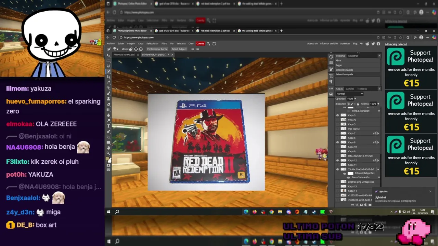Open the Capas panel options menu
Image resolution: width=438 pixels, height=246 pixels.
coord(379,88)
